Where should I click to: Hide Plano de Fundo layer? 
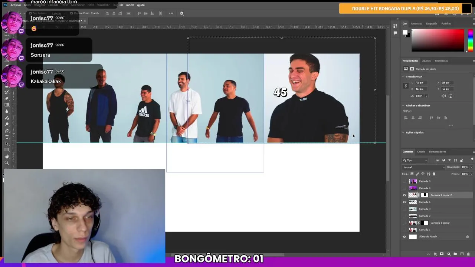[x=404, y=237]
